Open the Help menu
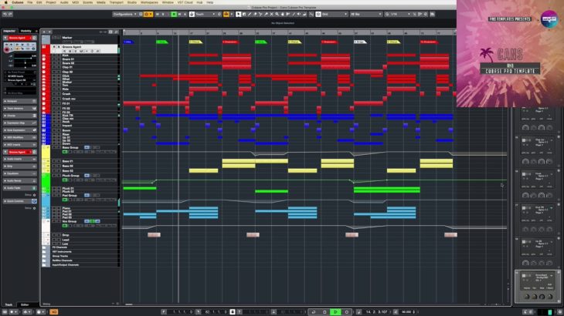The width and height of the screenshot is (564, 316). [x=210, y=2]
